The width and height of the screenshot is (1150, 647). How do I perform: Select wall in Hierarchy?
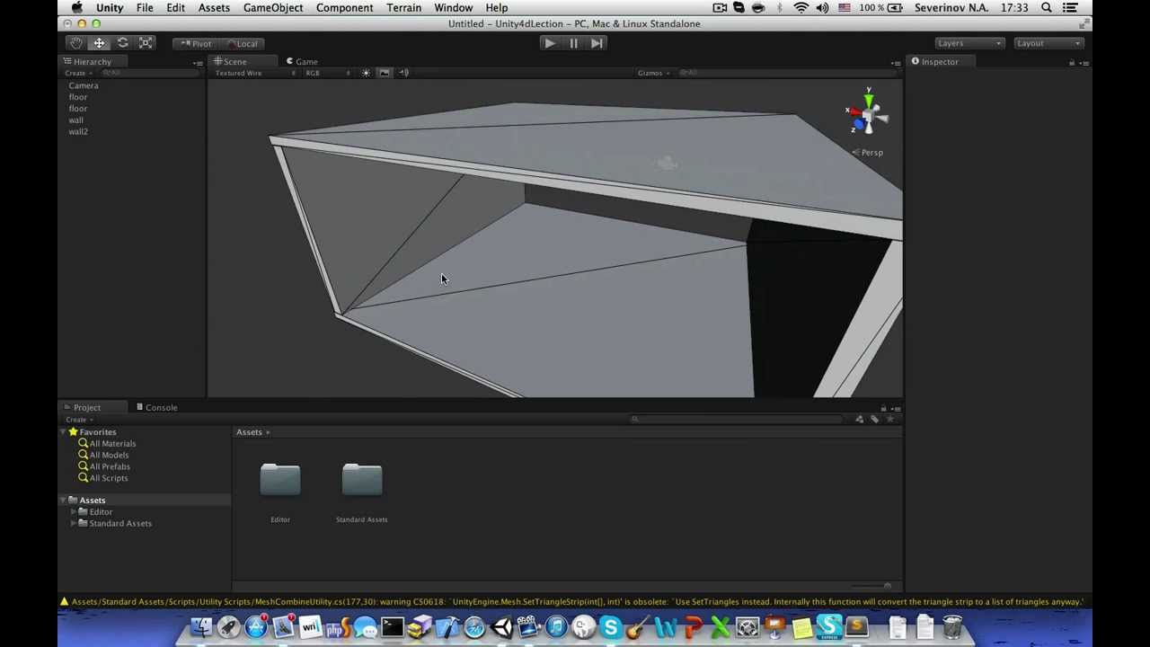(75, 120)
